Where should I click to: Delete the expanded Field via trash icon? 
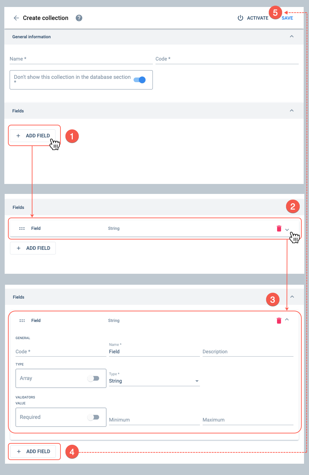click(279, 321)
